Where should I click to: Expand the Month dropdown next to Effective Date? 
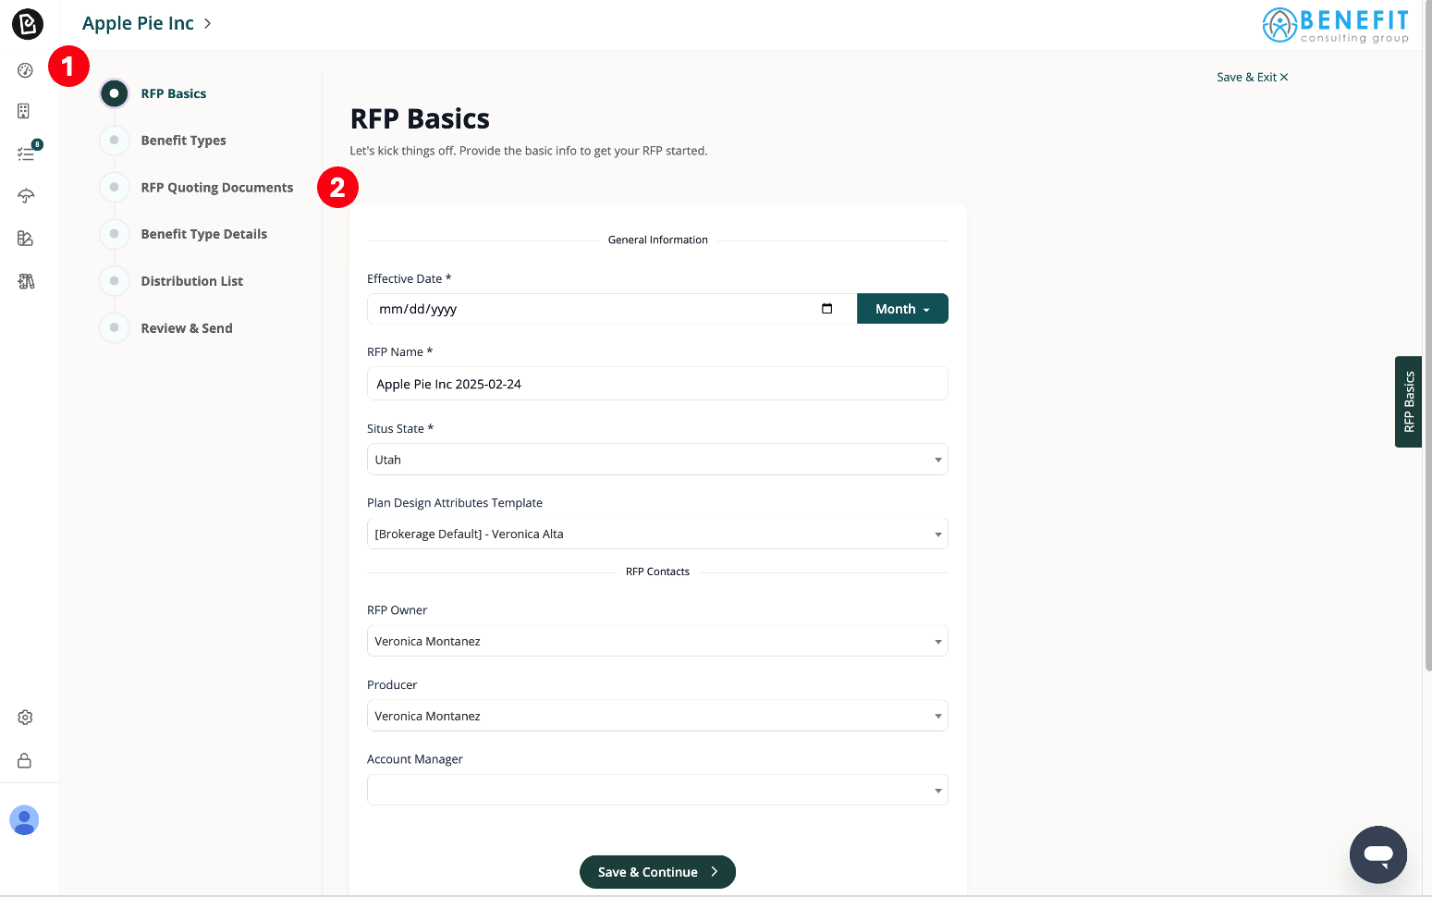(901, 308)
